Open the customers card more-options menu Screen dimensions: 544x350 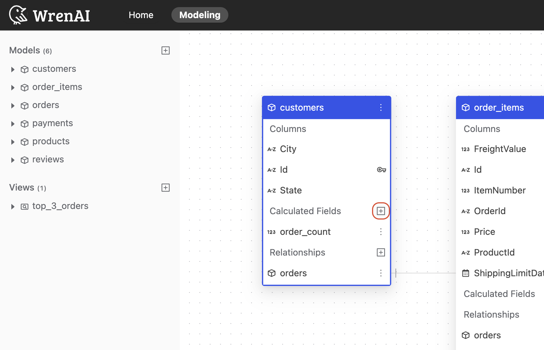point(381,107)
